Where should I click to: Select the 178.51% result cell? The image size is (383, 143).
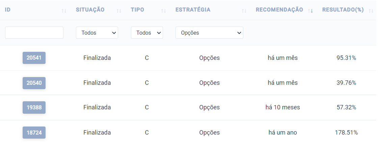point(346,133)
